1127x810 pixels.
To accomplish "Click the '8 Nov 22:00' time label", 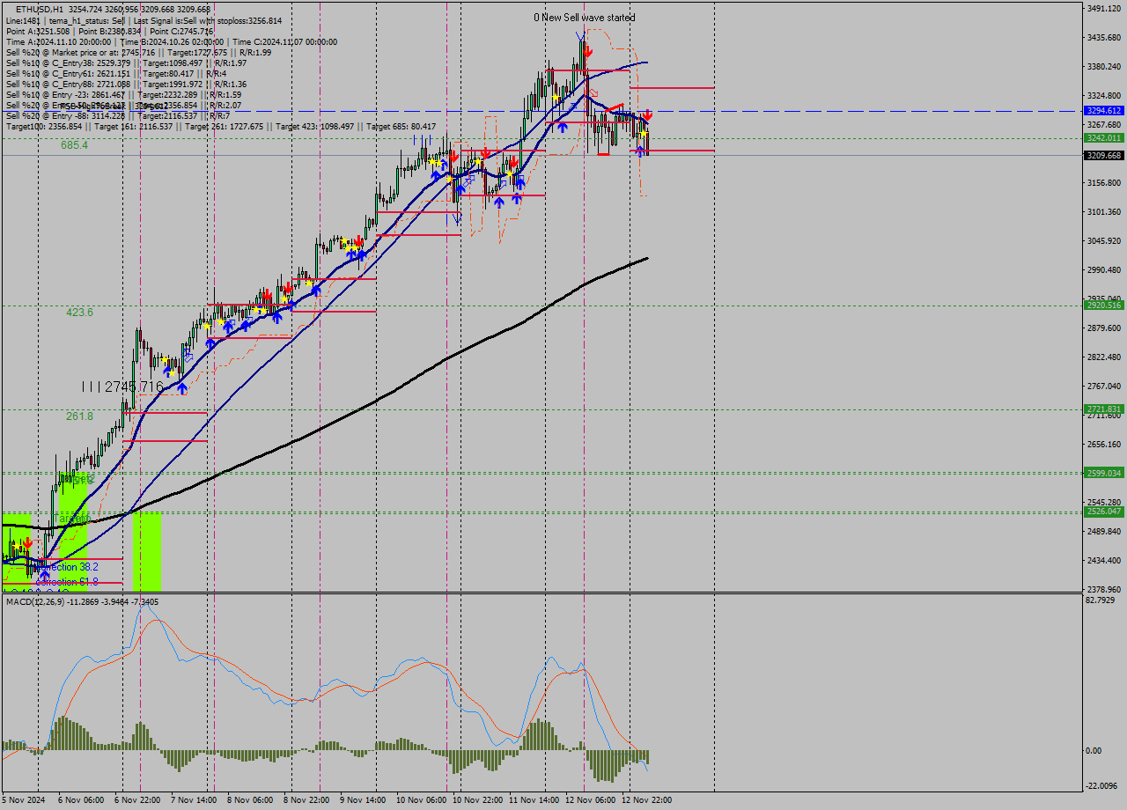I will click(x=306, y=800).
